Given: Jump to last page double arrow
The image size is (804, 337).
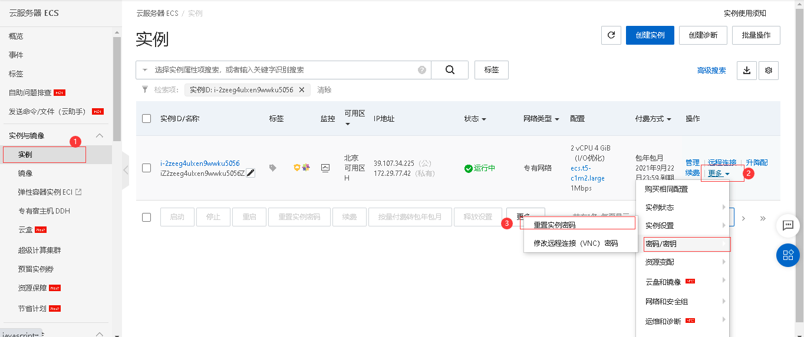Looking at the screenshot, I should tap(763, 218).
